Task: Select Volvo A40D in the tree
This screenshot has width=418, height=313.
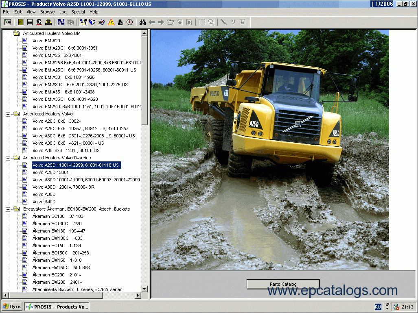Action: 44,202
